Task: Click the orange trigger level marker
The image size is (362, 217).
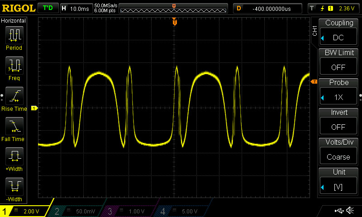Action: tap(314, 82)
